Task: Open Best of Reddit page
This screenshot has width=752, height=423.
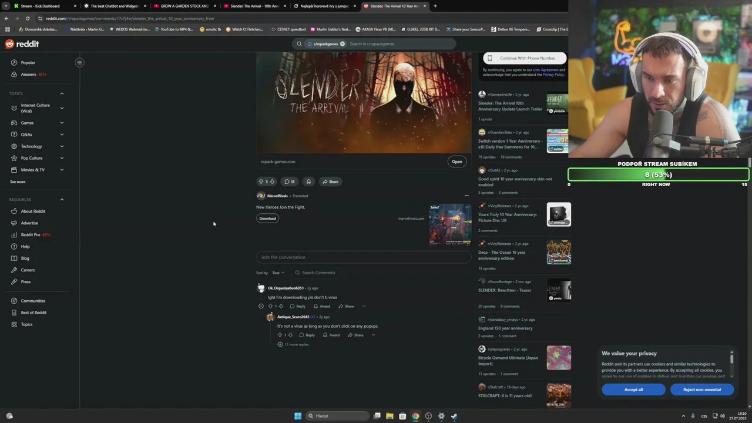Action: coord(33,313)
